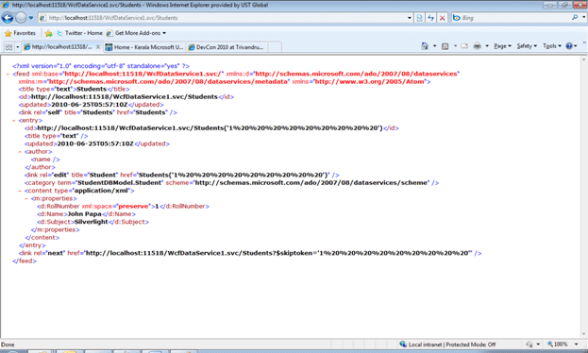Click the 'Done' status bar text
The width and height of the screenshot is (588, 353).
pyautogui.click(x=8, y=345)
